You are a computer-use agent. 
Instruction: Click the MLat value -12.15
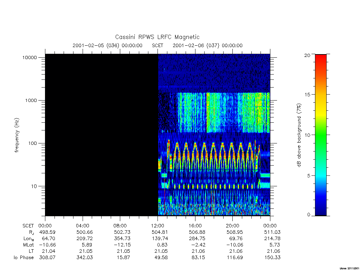[122, 245]
